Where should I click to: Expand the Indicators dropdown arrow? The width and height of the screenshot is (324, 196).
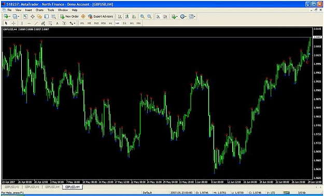(177, 17)
